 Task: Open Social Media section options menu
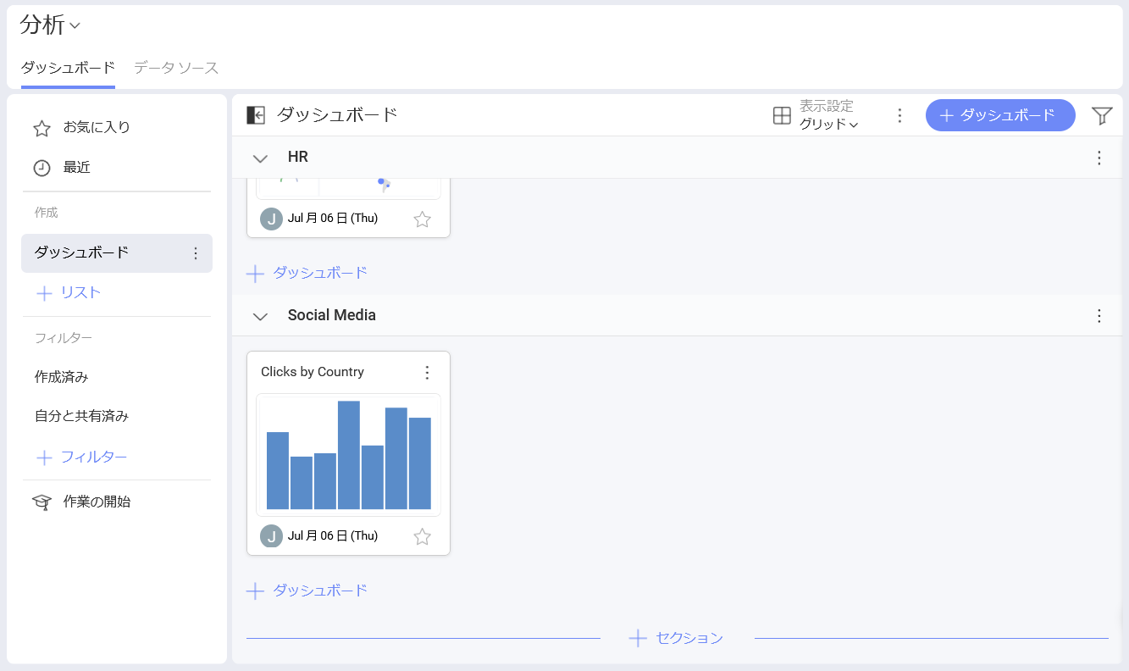pos(1099,316)
